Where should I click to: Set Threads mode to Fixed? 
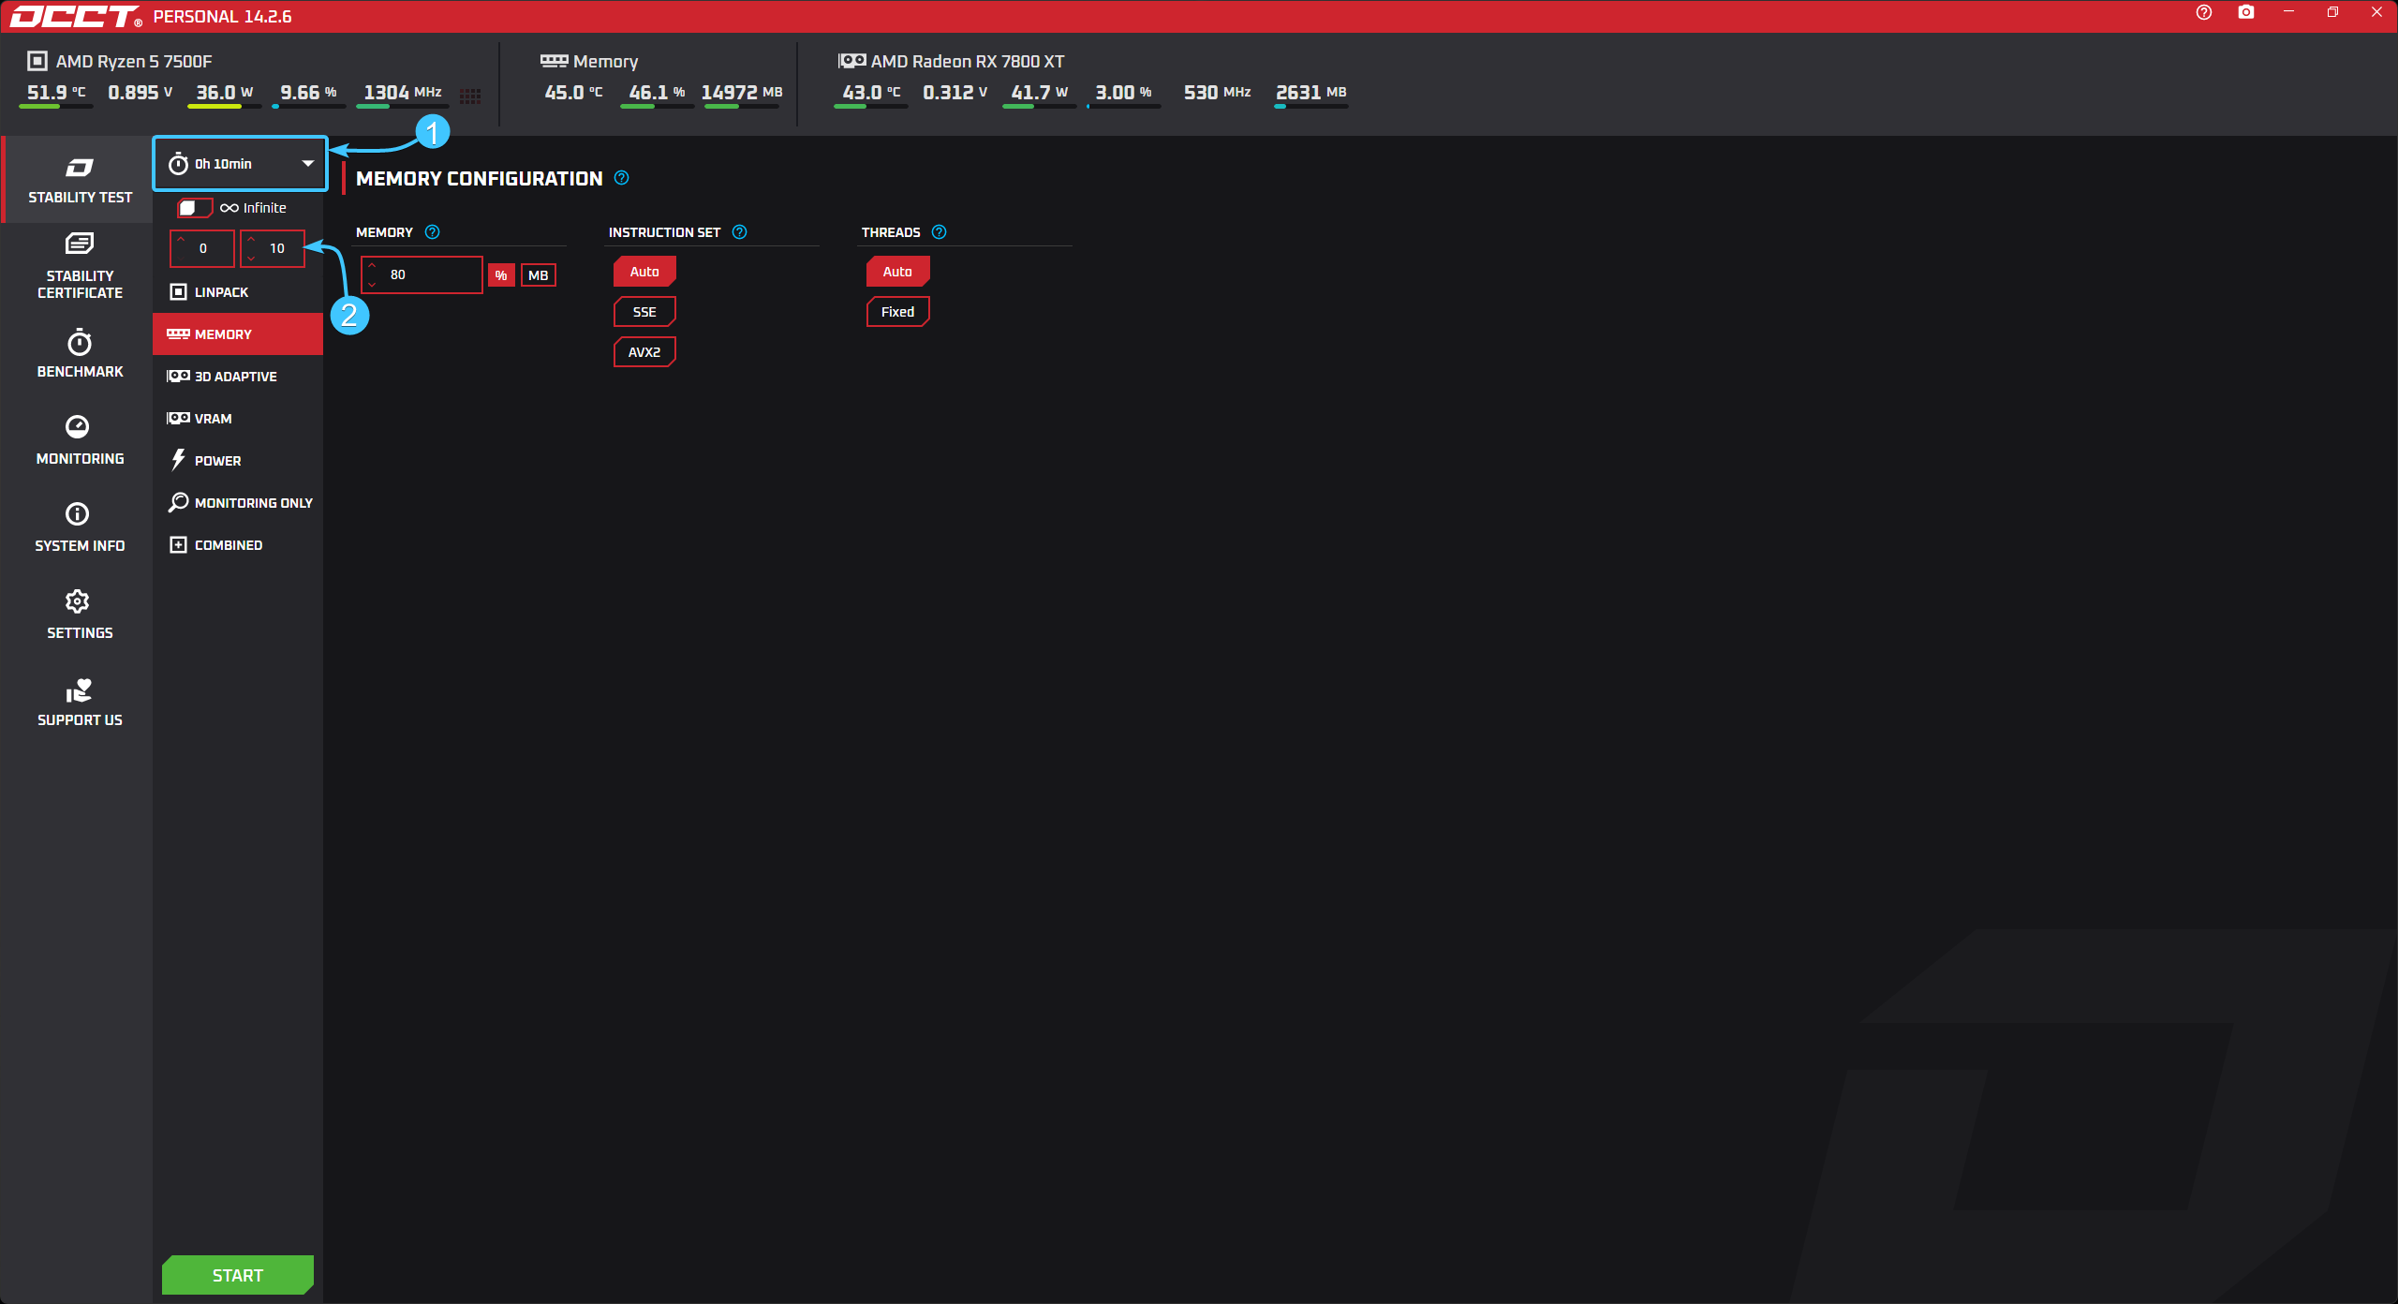point(896,312)
